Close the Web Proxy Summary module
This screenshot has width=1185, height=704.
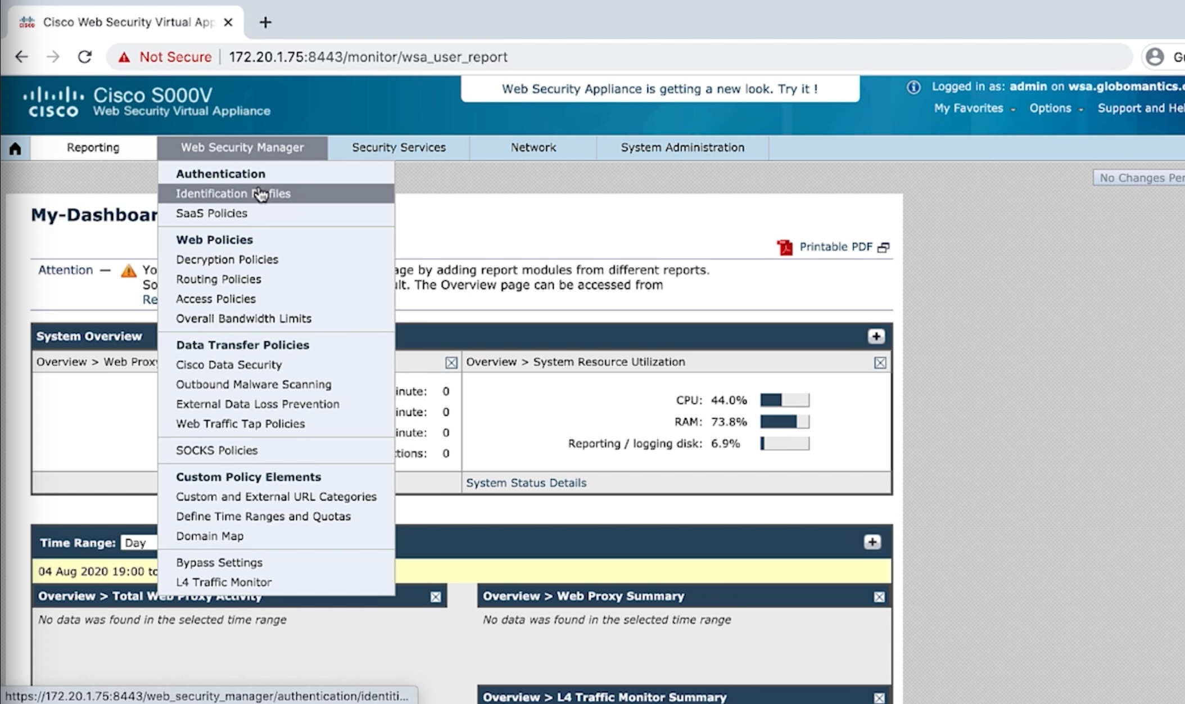(880, 597)
